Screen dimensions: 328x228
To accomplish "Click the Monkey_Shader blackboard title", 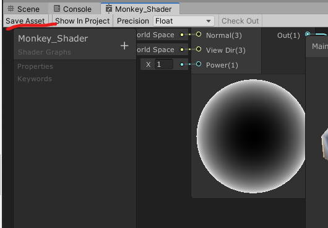I will (53, 38).
